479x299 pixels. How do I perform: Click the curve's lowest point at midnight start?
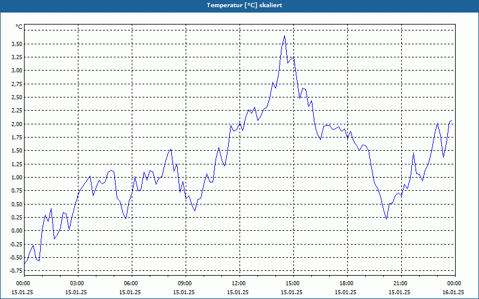point(25,263)
